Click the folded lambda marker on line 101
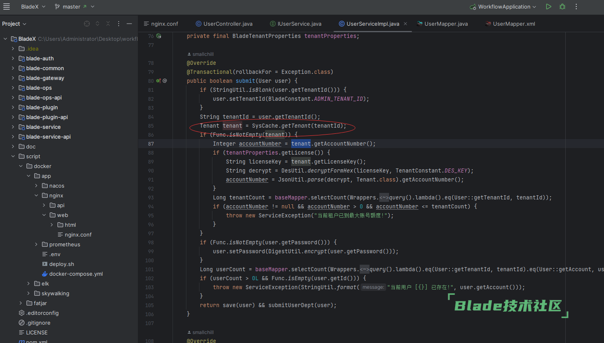The height and width of the screenshot is (343, 604). pyautogui.click(x=365, y=269)
